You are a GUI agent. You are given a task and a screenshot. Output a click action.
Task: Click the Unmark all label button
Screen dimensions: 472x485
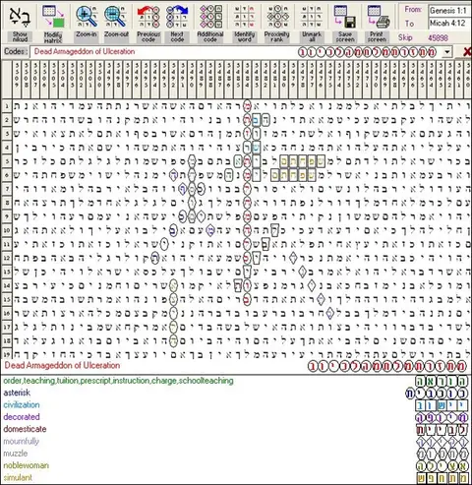click(x=312, y=36)
